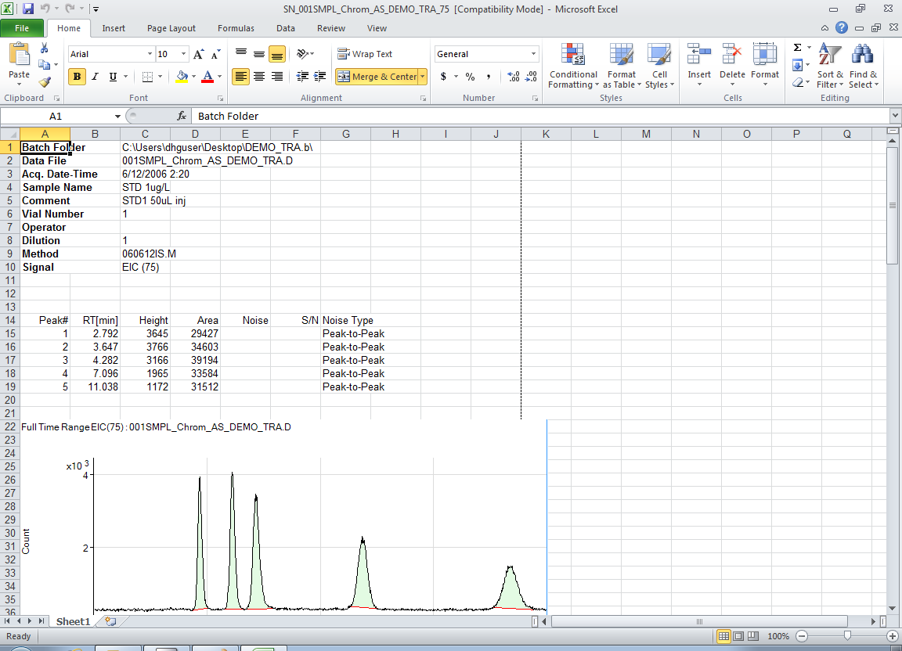Click Merge & Center button

point(377,77)
